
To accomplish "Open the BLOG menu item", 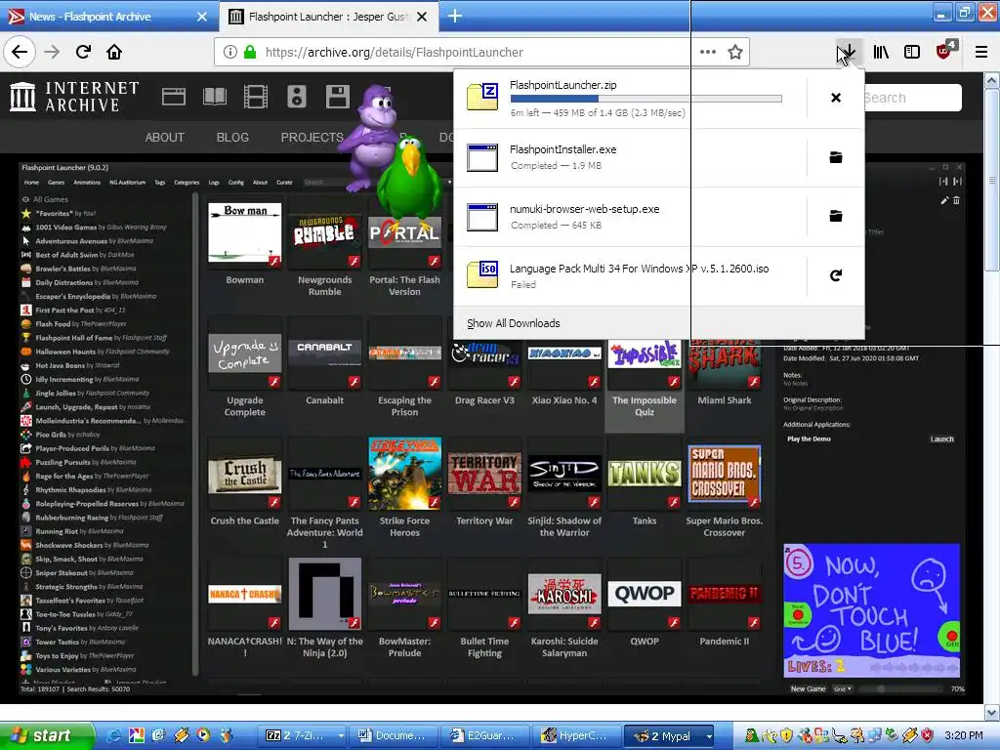I will 232,137.
